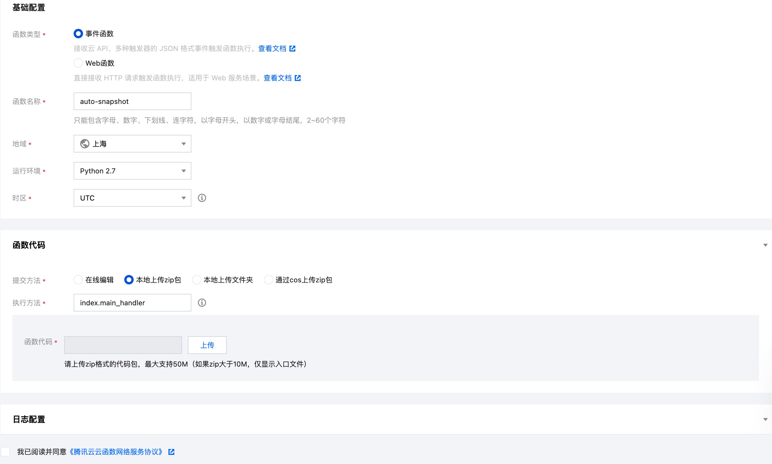Expand the 日志配置 section arrow
The width and height of the screenshot is (772, 464).
[x=765, y=420]
